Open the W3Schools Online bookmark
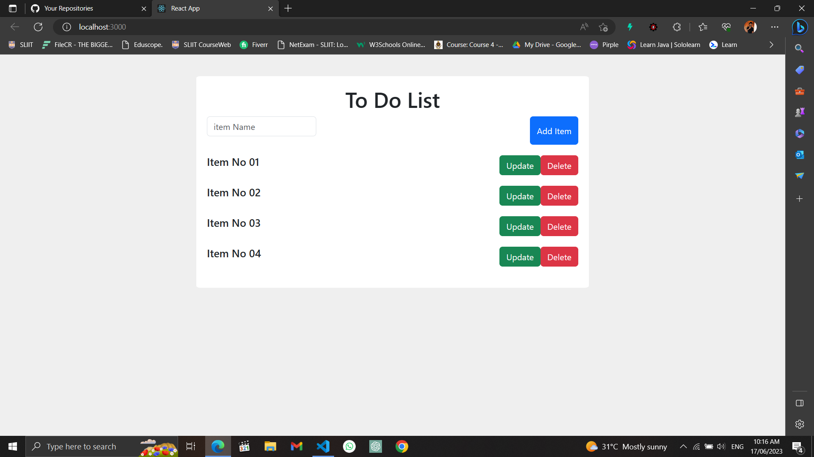The height and width of the screenshot is (457, 814). [391, 44]
